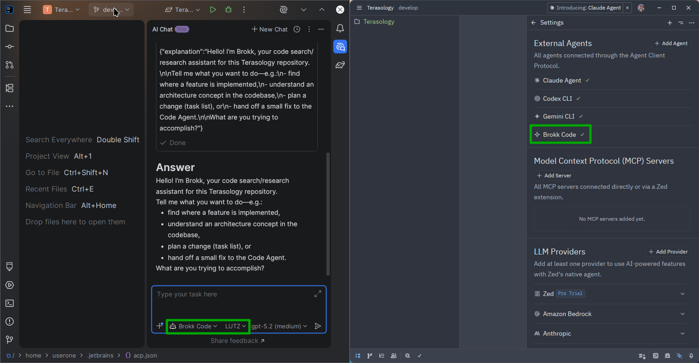Run the Terasology configuration with green play icon

tap(213, 10)
